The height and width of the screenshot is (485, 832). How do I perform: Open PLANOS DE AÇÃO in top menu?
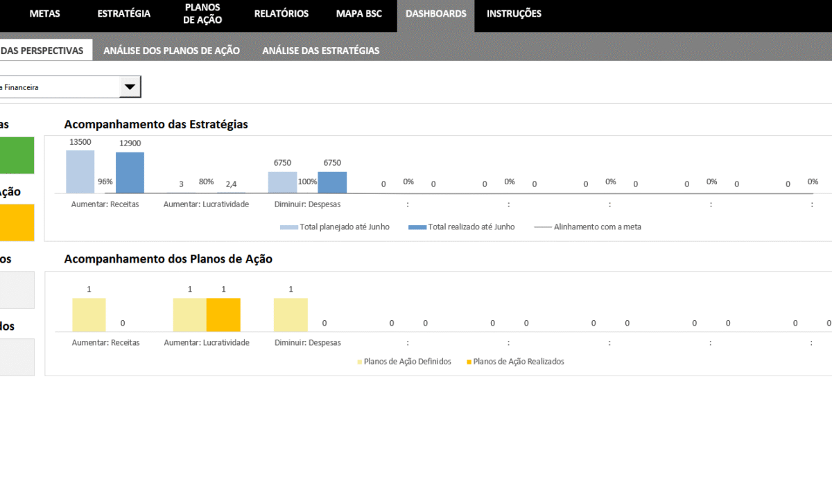pos(202,15)
